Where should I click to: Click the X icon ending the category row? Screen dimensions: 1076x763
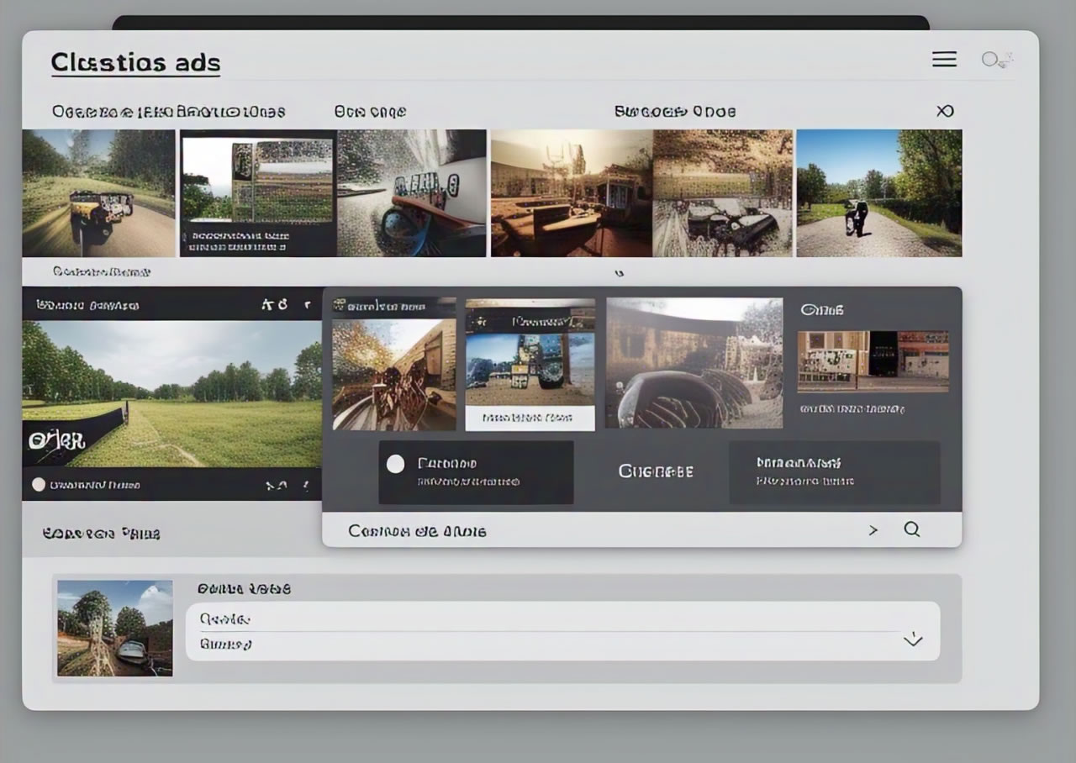[x=945, y=111]
